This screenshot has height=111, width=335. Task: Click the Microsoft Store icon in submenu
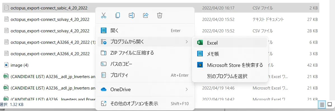tap(200, 65)
